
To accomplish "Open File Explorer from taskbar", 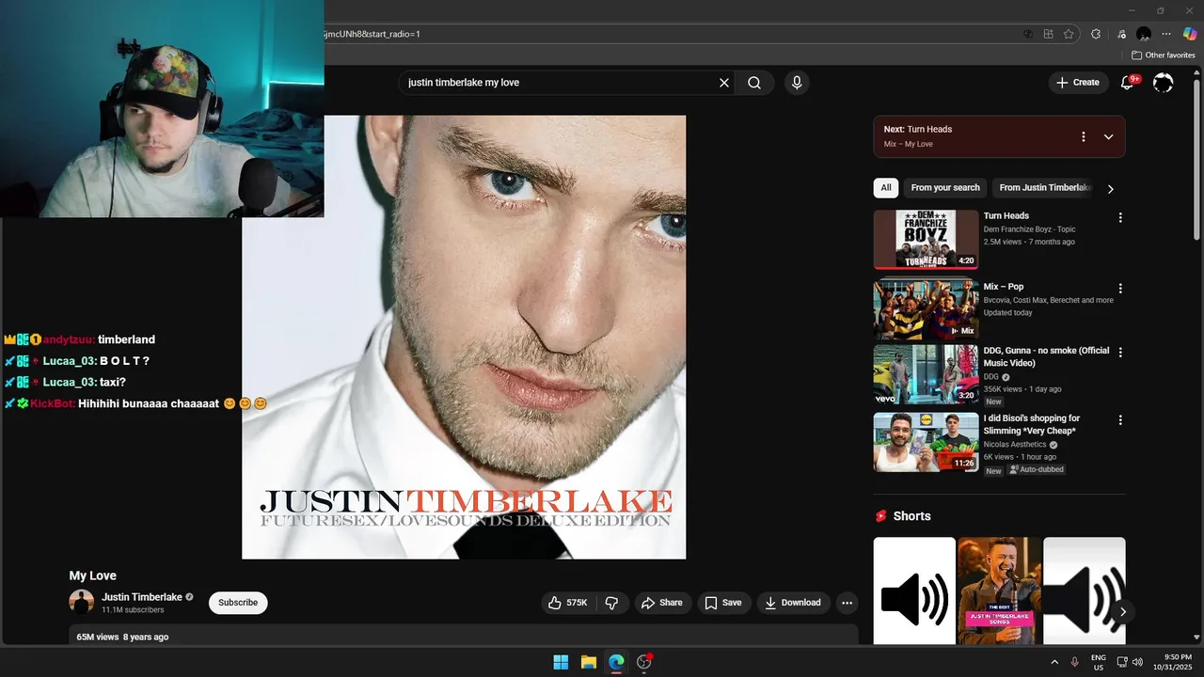I will pos(588,662).
